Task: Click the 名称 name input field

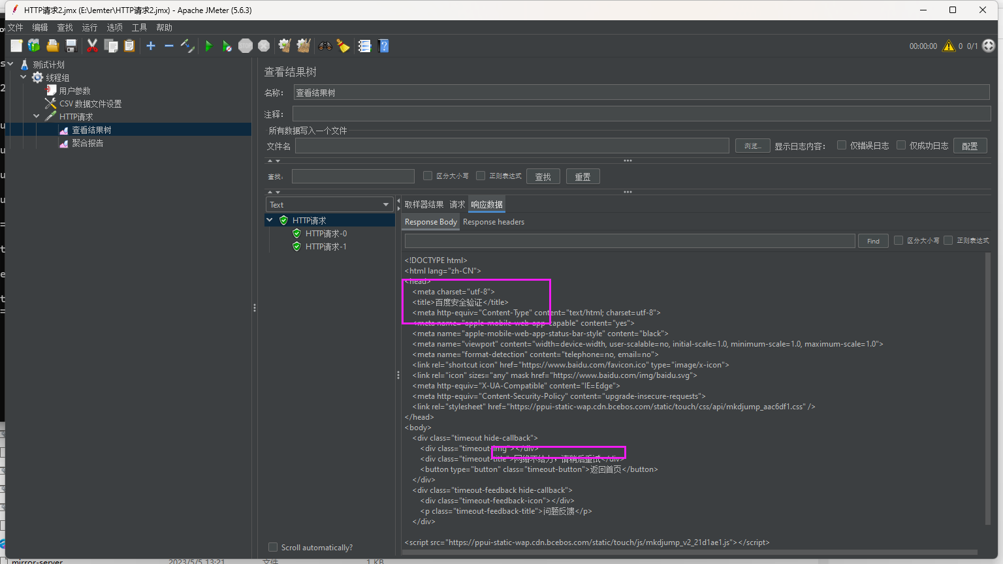Action: pyautogui.click(x=641, y=93)
